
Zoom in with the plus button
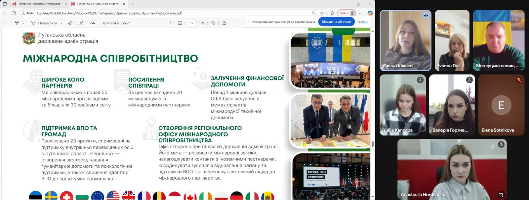tap(171, 23)
